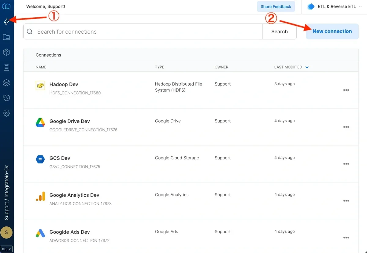Open the Connections lightning bolt sidebar icon

tap(6, 22)
